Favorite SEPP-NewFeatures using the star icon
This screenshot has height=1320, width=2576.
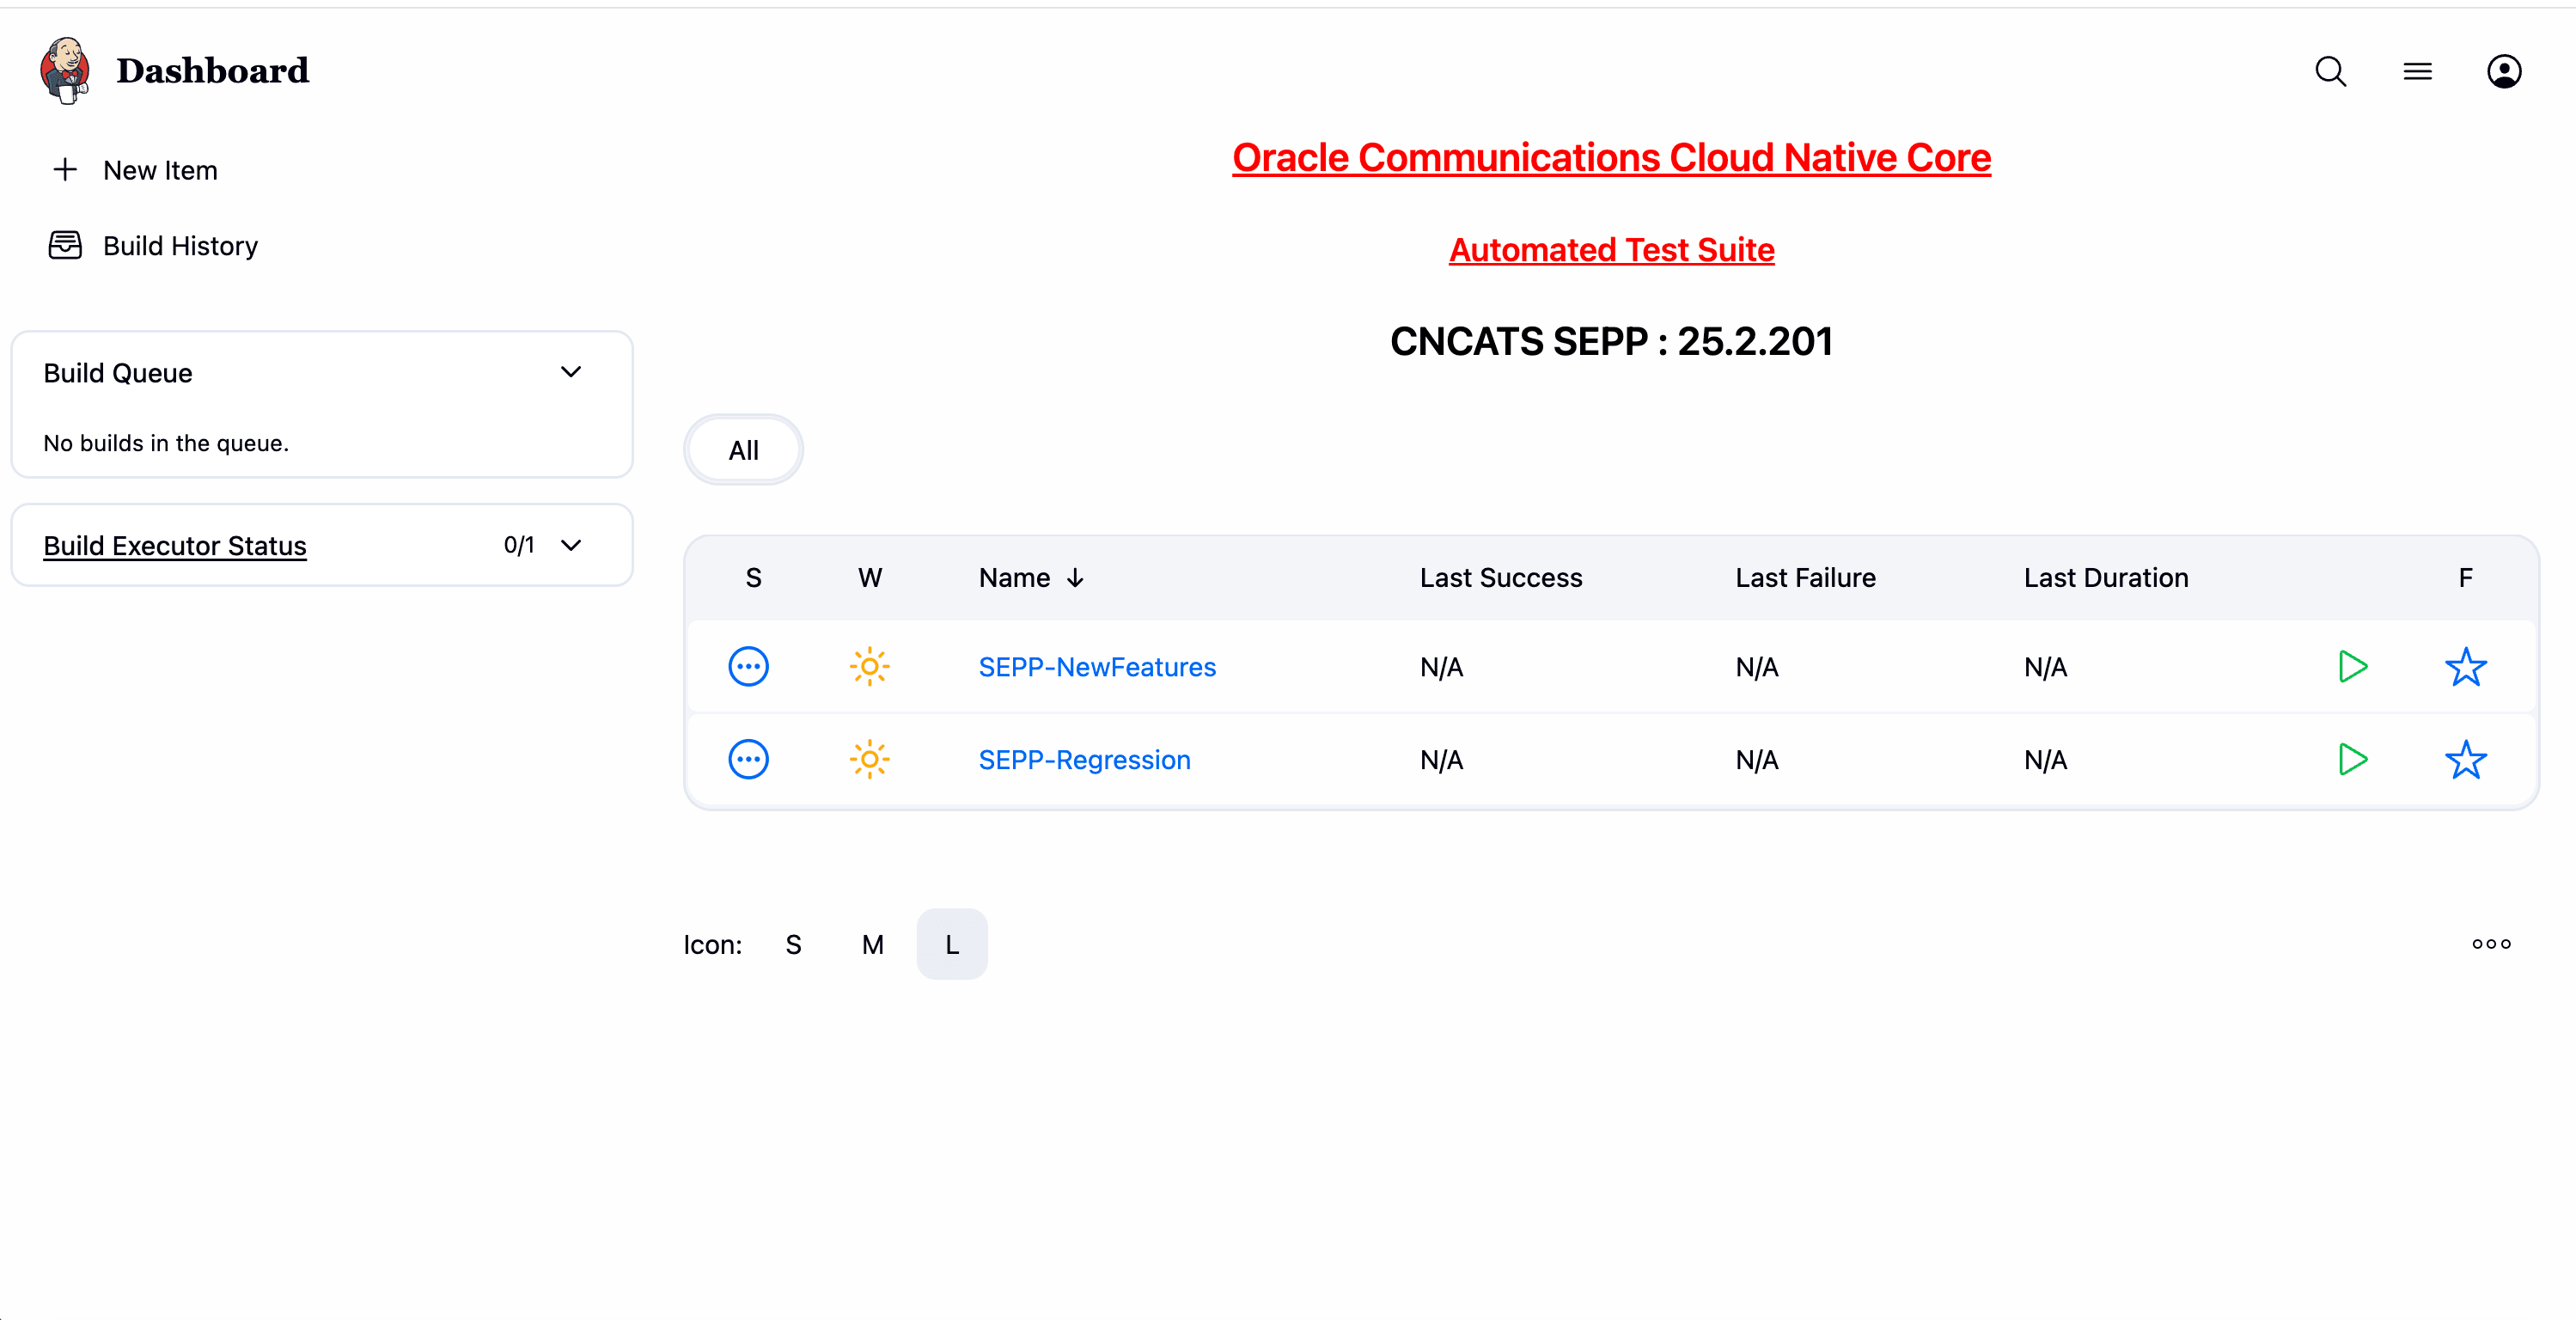(x=2465, y=667)
